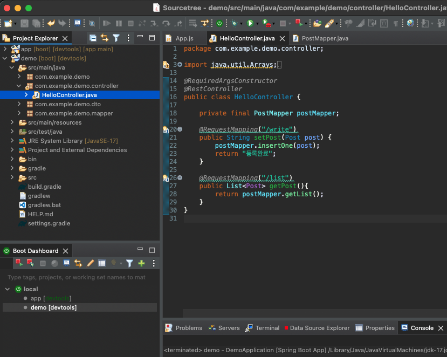Image resolution: width=447 pixels, height=357 pixels.
Task: Click the Save icon in main toolbar
Action: coord(24,23)
